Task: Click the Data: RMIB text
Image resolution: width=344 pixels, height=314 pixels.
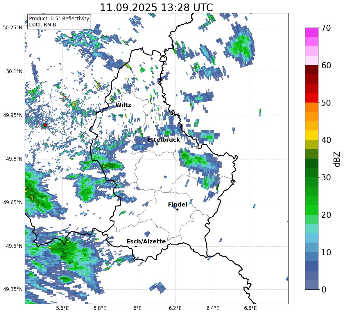Action: point(42,25)
